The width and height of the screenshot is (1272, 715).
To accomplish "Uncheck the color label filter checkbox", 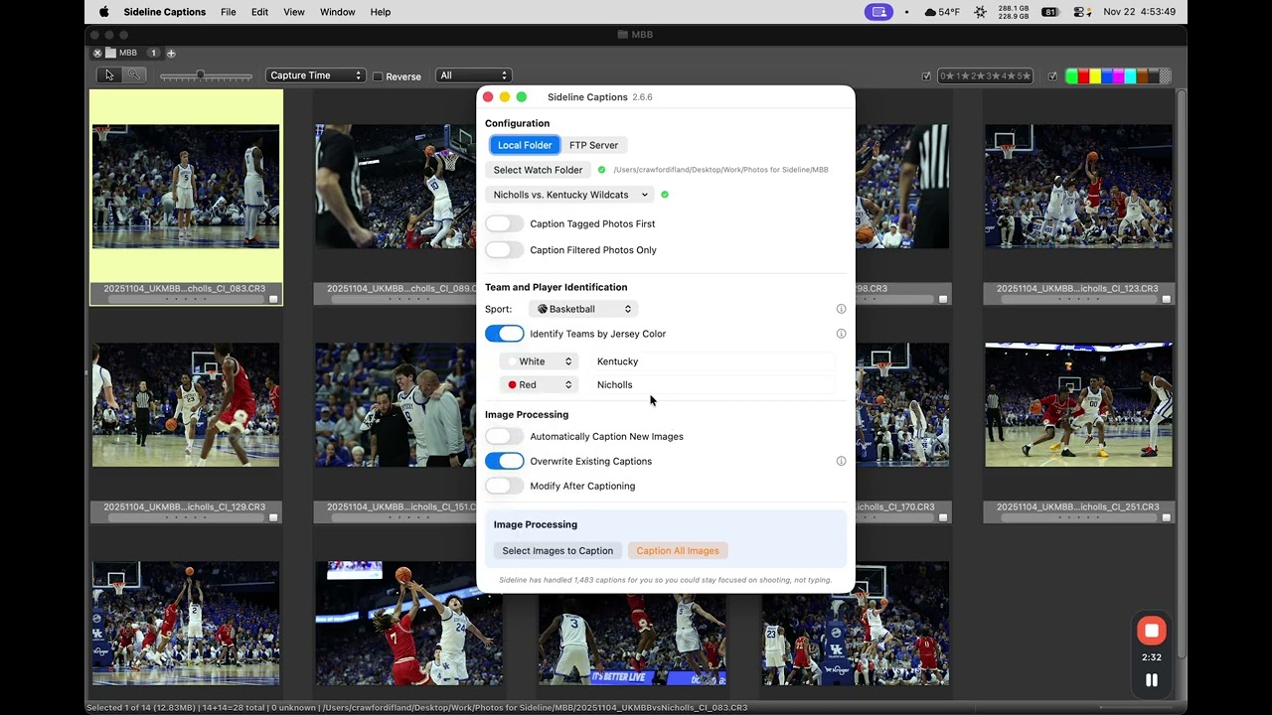I will click(x=1053, y=75).
